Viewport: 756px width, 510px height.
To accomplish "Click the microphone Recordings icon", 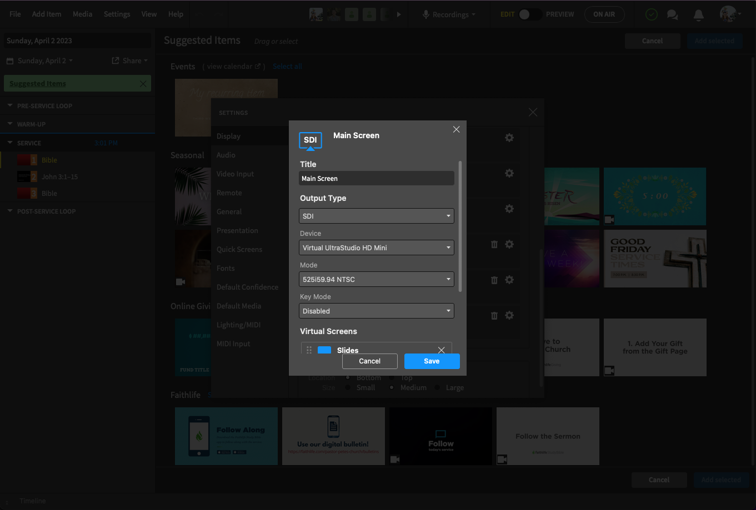I will click(x=426, y=14).
